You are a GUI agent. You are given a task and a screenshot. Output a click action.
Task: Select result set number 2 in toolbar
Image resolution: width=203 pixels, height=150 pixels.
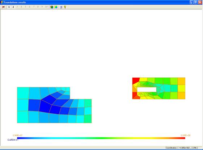13,7
